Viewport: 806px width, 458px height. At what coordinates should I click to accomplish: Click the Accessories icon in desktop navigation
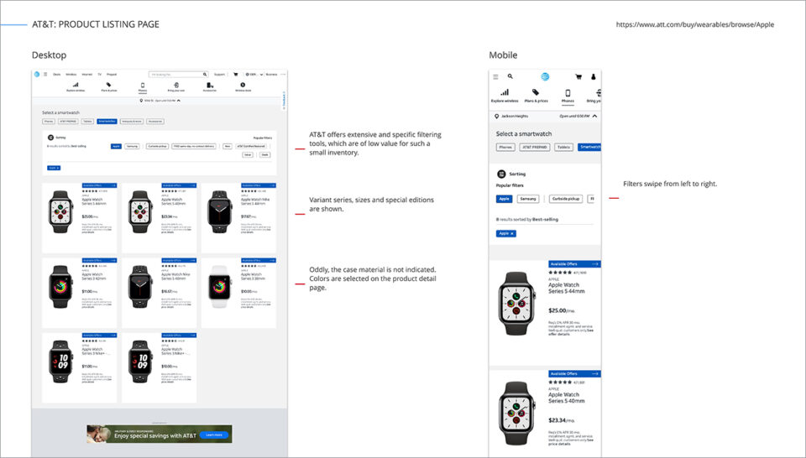210,85
